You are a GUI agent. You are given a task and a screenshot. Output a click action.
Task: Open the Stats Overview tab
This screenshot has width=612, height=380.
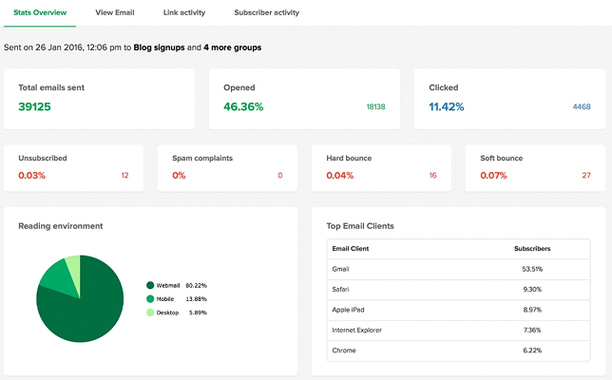point(40,12)
